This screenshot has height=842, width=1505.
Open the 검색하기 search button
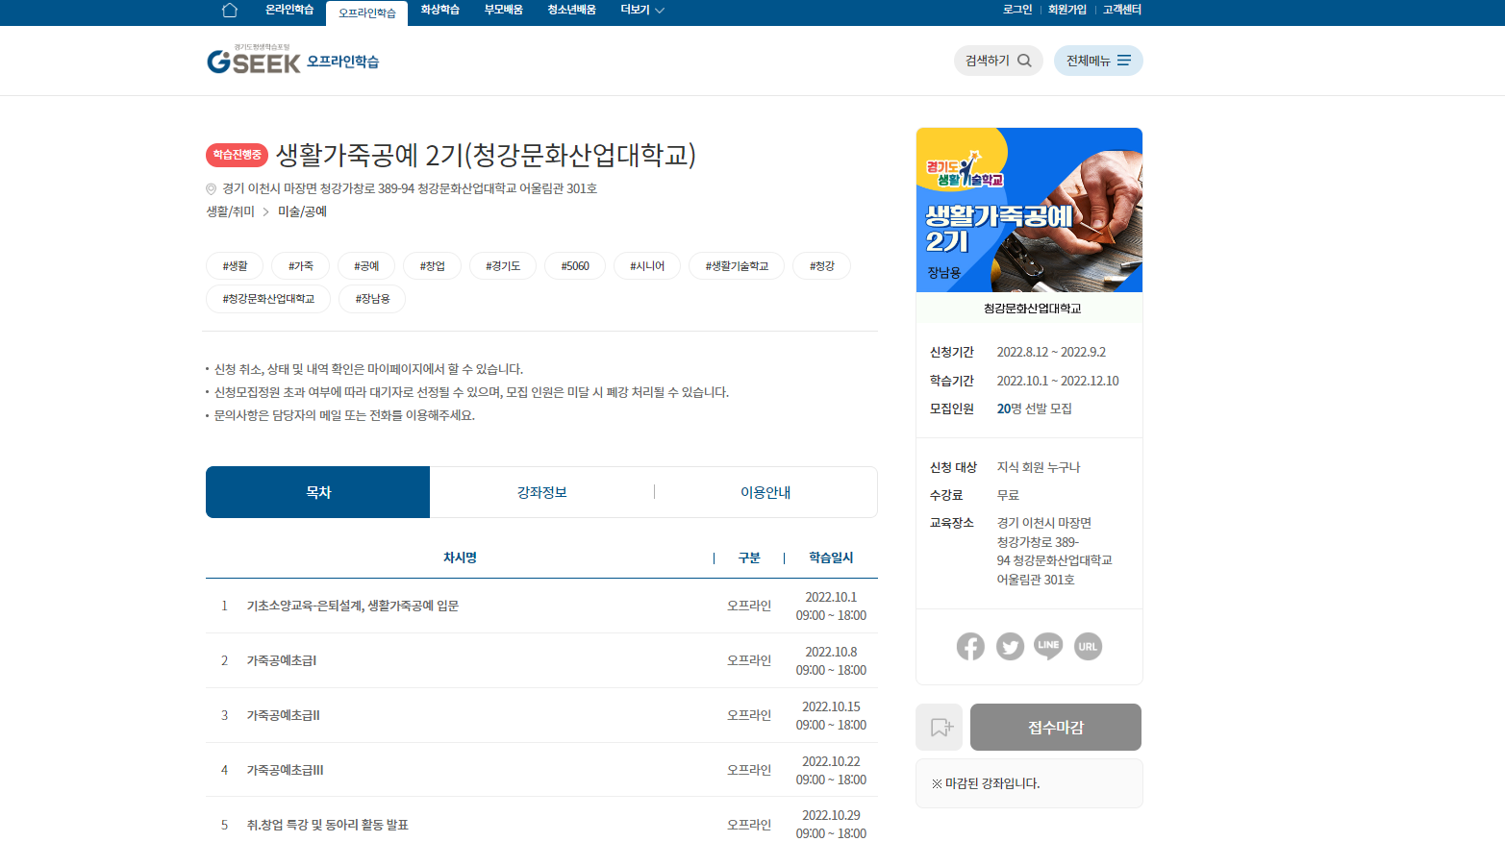pyautogui.click(x=998, y=61)
